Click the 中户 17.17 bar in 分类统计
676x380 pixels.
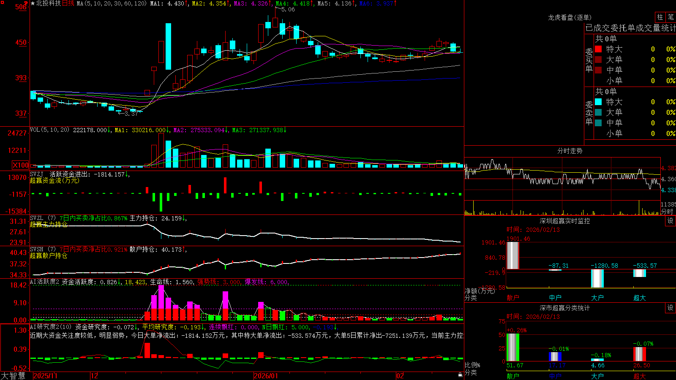(x=555, y=357)
